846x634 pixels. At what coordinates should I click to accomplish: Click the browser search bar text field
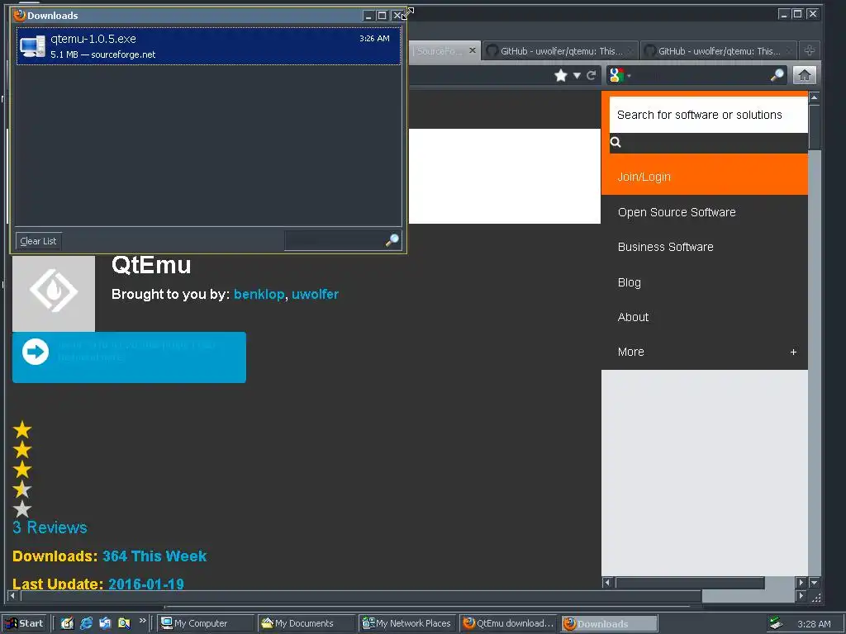point(701,75)
